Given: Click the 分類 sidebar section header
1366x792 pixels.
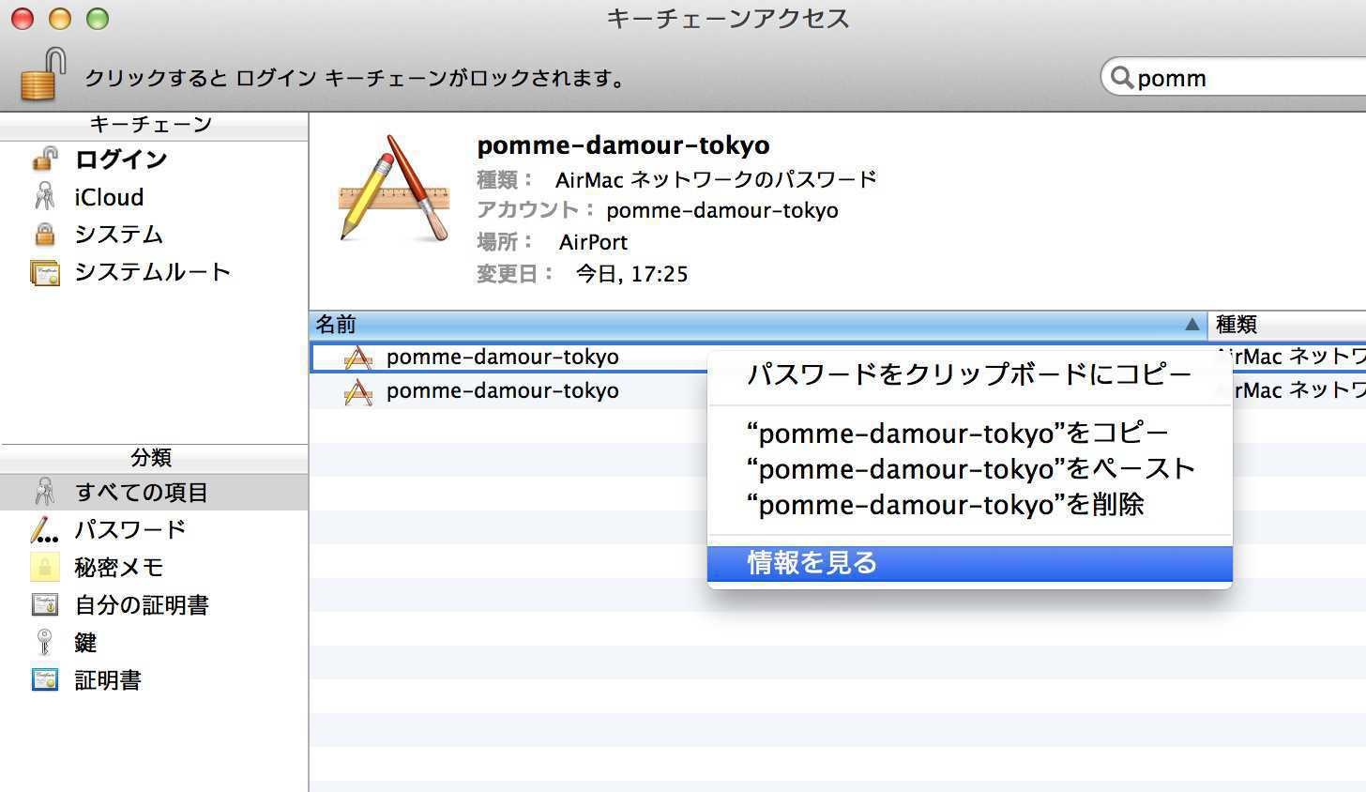Looking at the screenshot, I should click(x=151, y=457).
